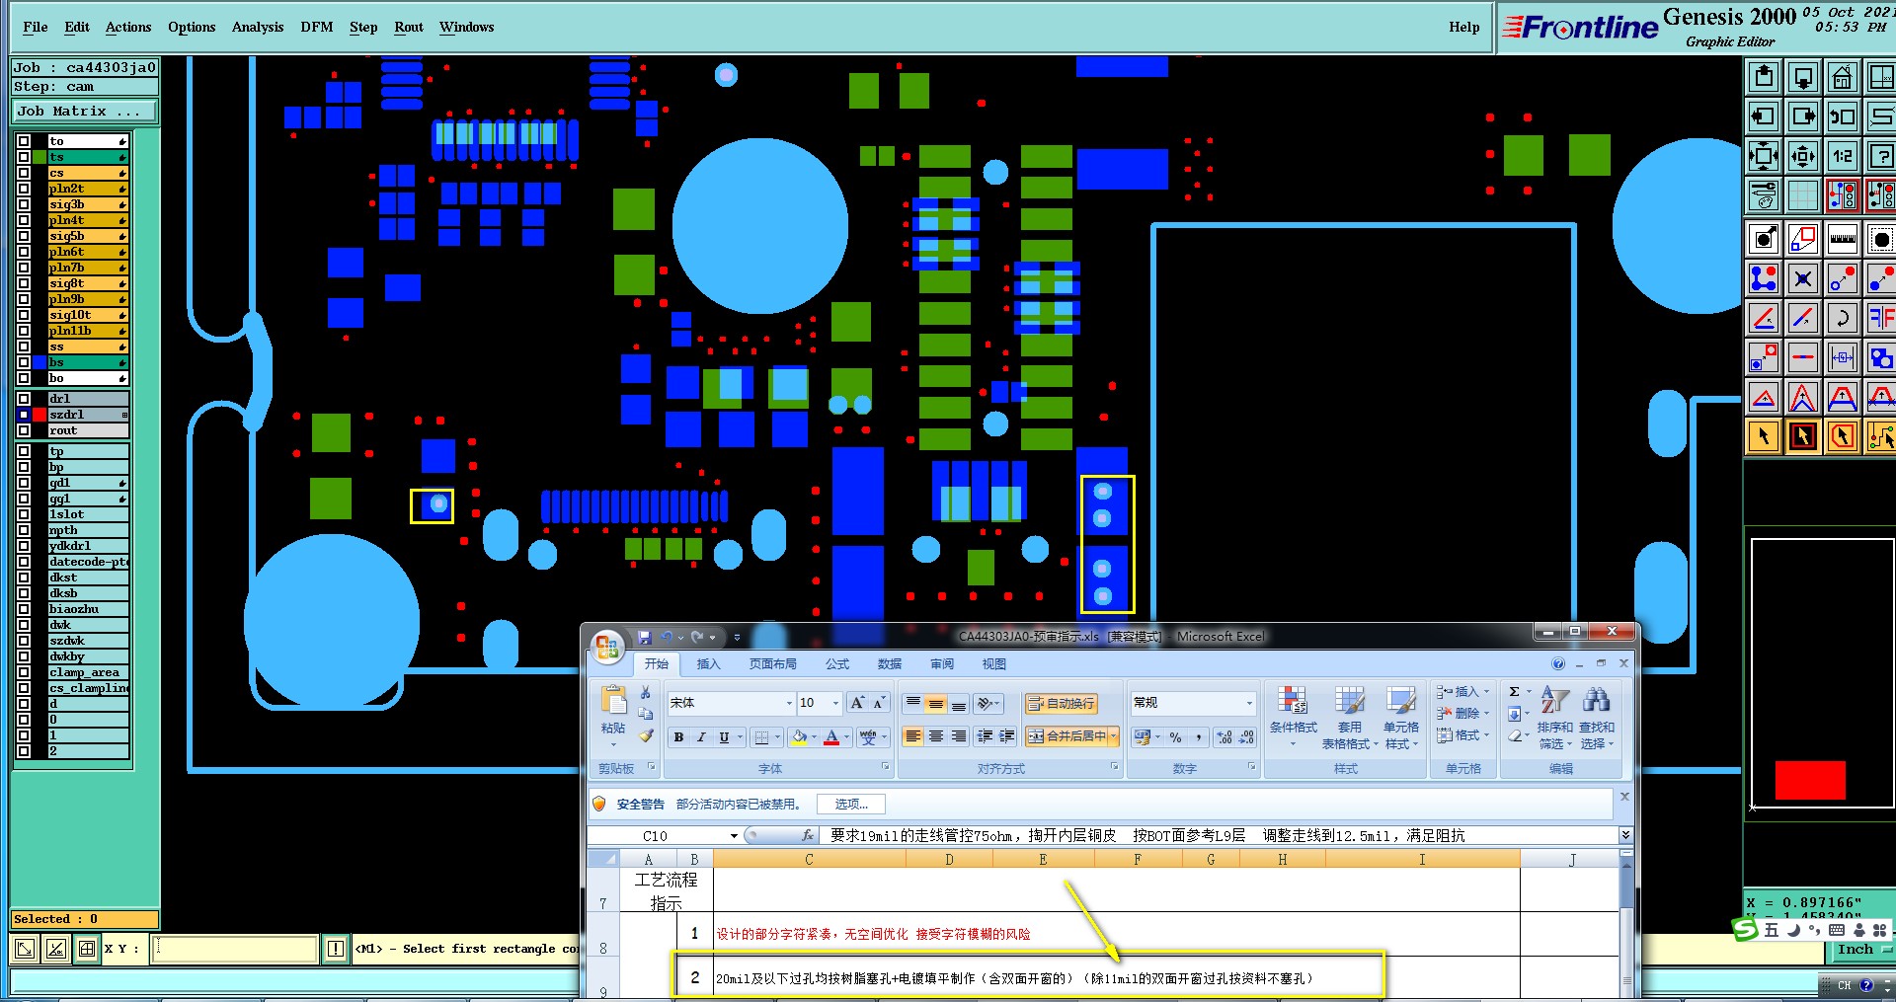Click the Help menu button

1464,27
